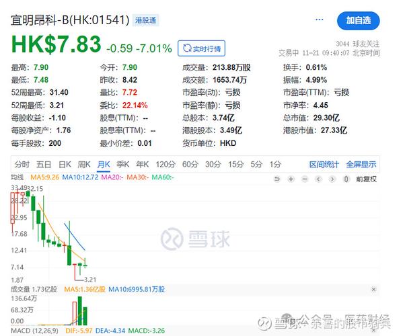Close the 成交量 volume indicator panel

click(x=373, y=289)
